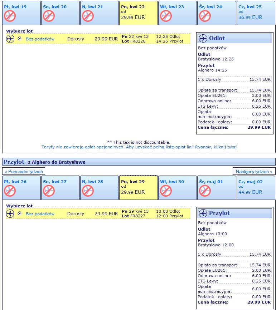
Task: Select the Cz, maj 02 return date tab
Action: (256, 188)
